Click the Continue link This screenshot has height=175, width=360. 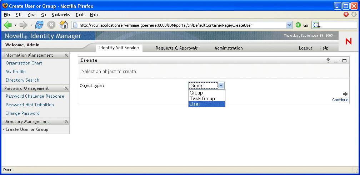click(340, 100)
